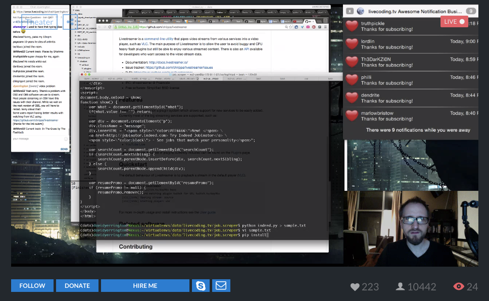Click the streamer webcam video
This screenshot has height=301, width=489.
(411, 228)
